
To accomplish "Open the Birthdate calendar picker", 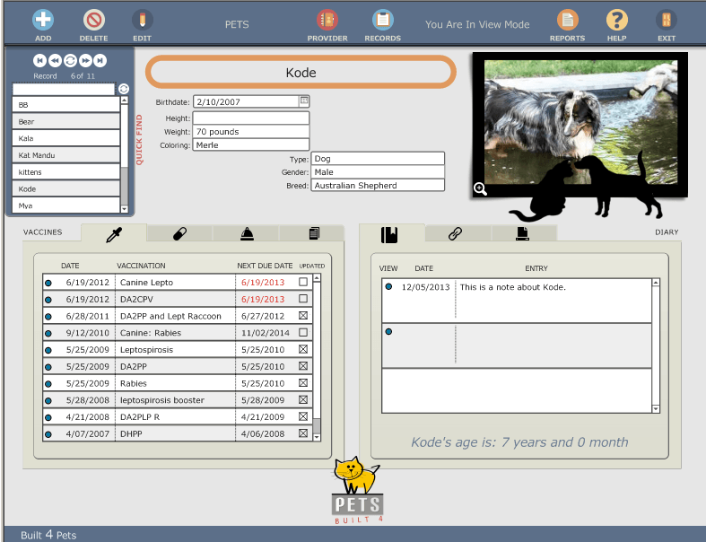I will (x=304, y=101).
